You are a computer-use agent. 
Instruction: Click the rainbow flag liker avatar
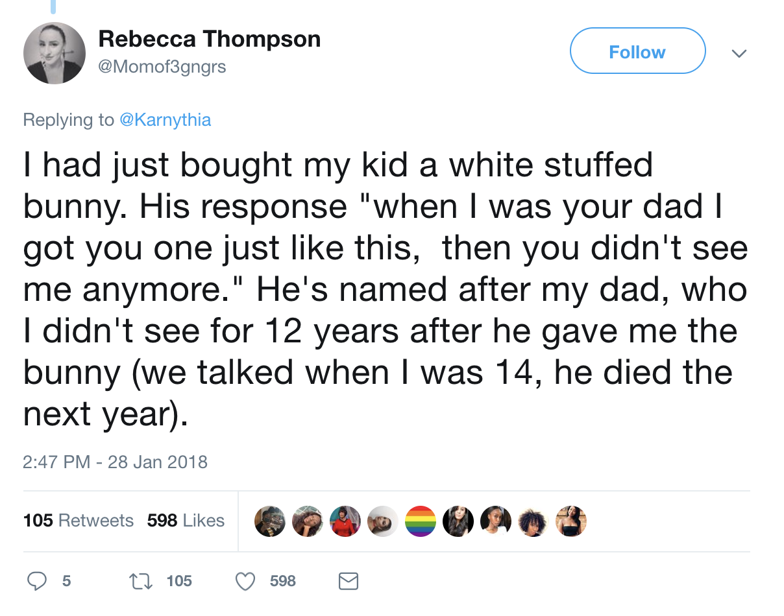pyautogui.click(x=421, y=521)
